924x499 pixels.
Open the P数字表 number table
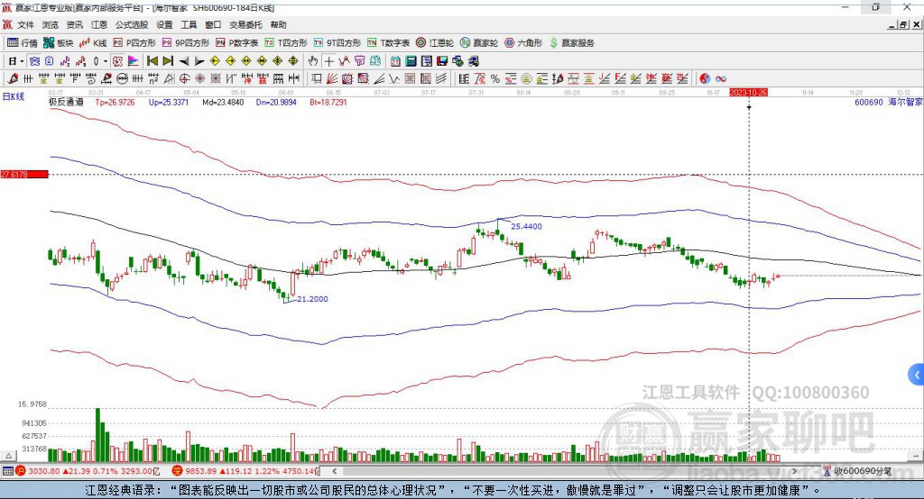point(236,43)
